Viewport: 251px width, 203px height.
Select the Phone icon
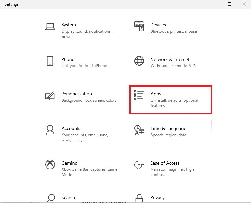pos(50,61)
